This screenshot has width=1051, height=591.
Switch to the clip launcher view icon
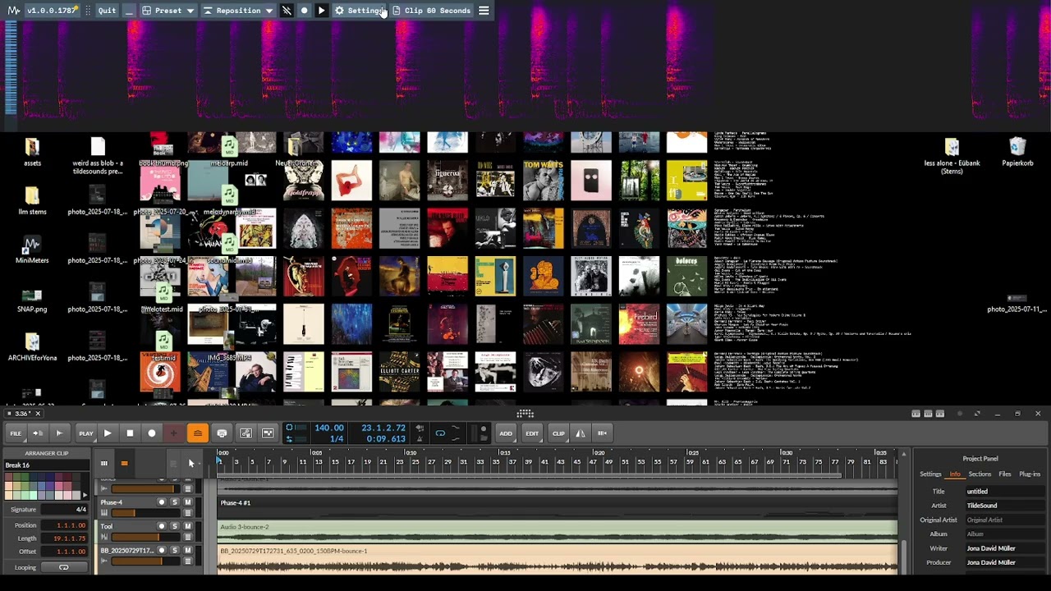pos(103,464)
